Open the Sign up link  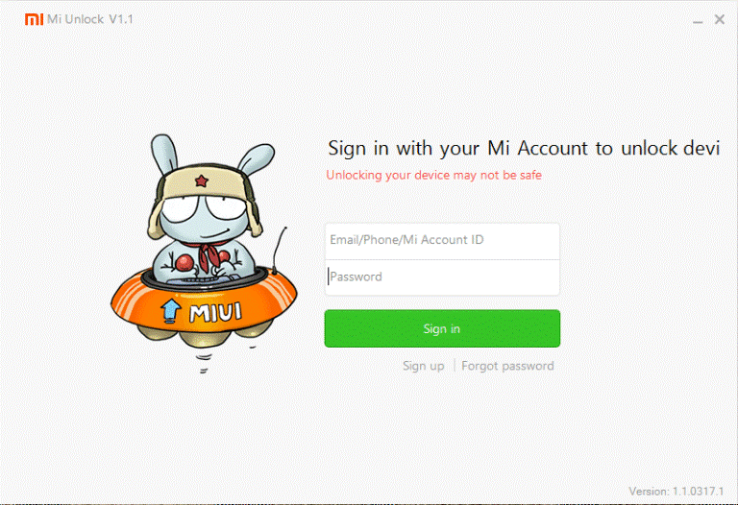tap(423, 366)
